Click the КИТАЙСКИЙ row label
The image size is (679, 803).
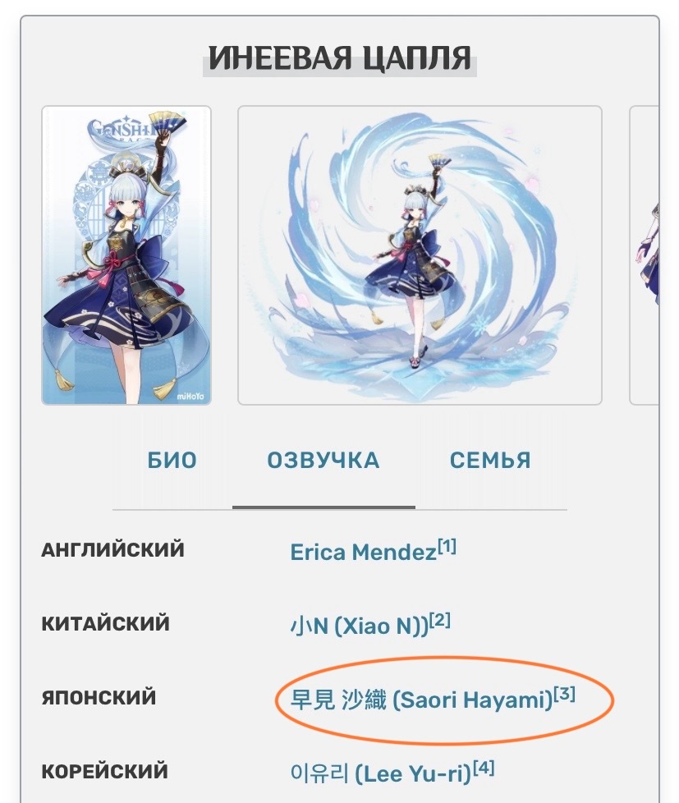click(x=105, y=624)
